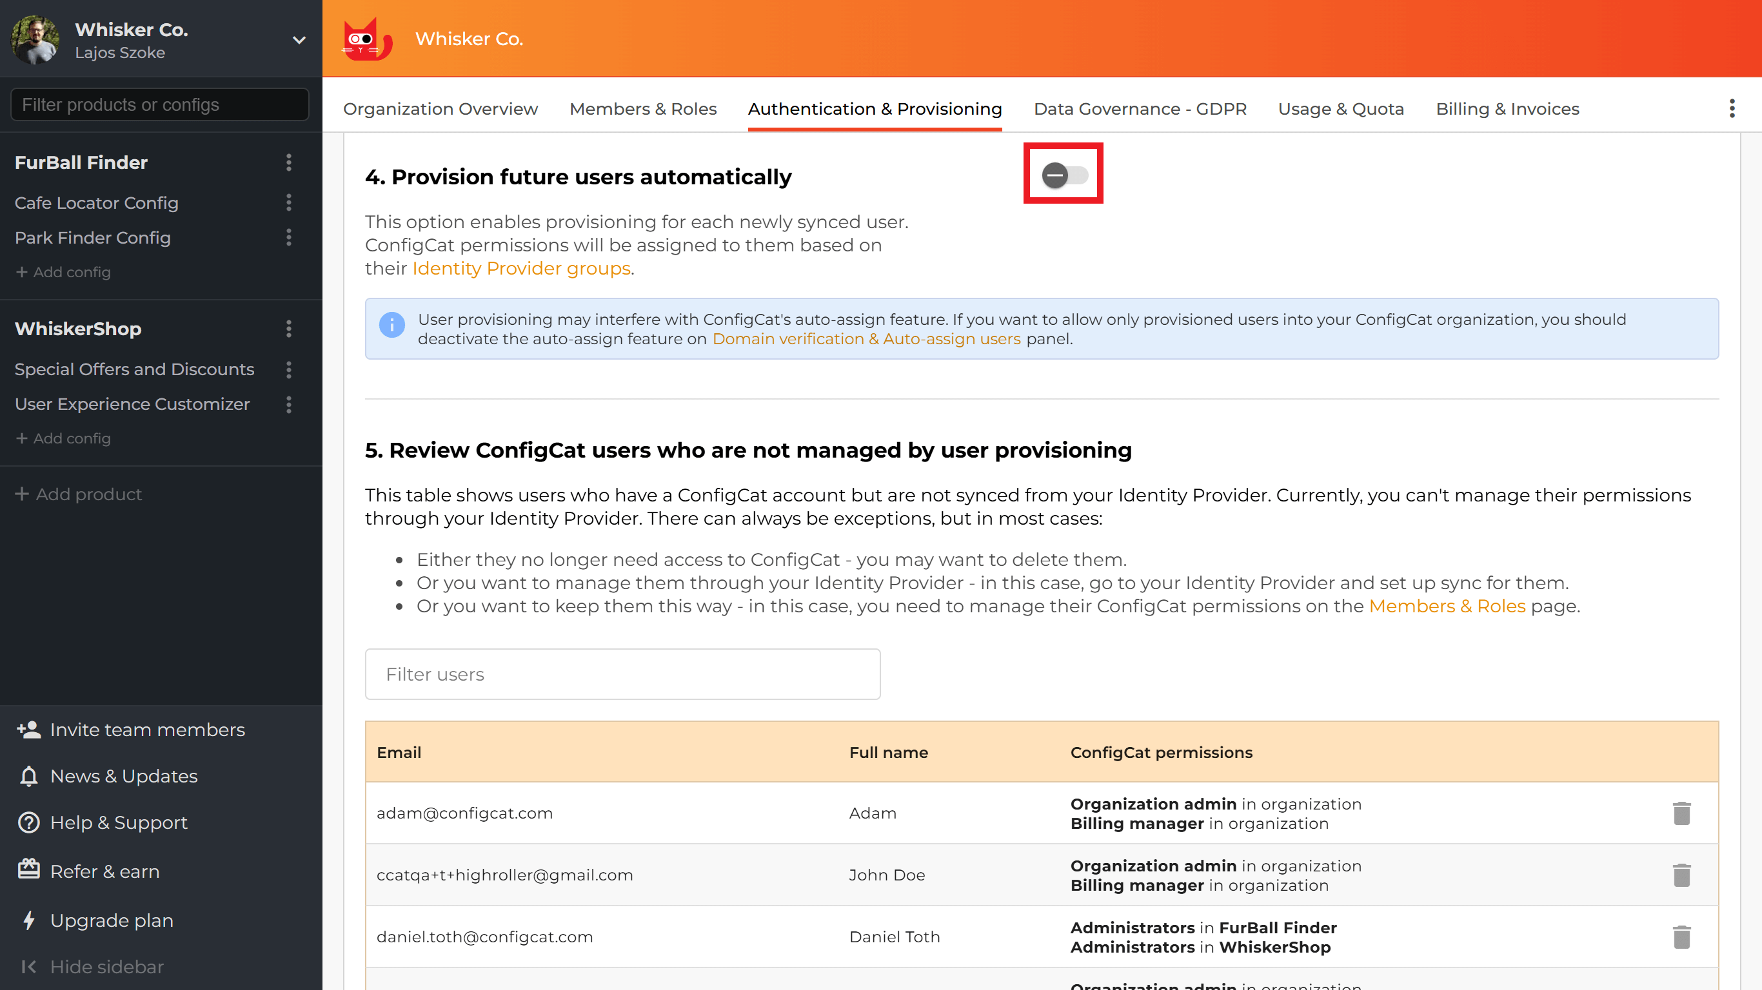Click the trash icon for John Doe

(x=1683, y=875)
